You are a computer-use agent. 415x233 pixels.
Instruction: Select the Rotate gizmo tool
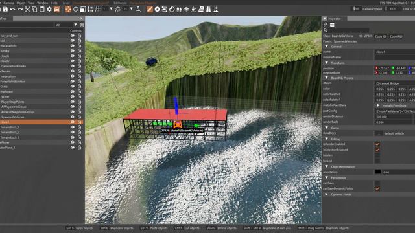(75, 9)
